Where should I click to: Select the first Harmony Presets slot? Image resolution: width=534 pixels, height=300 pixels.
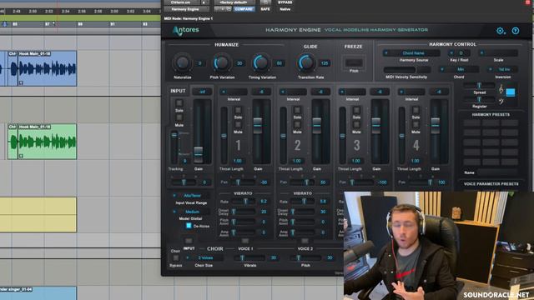point(471,122)
